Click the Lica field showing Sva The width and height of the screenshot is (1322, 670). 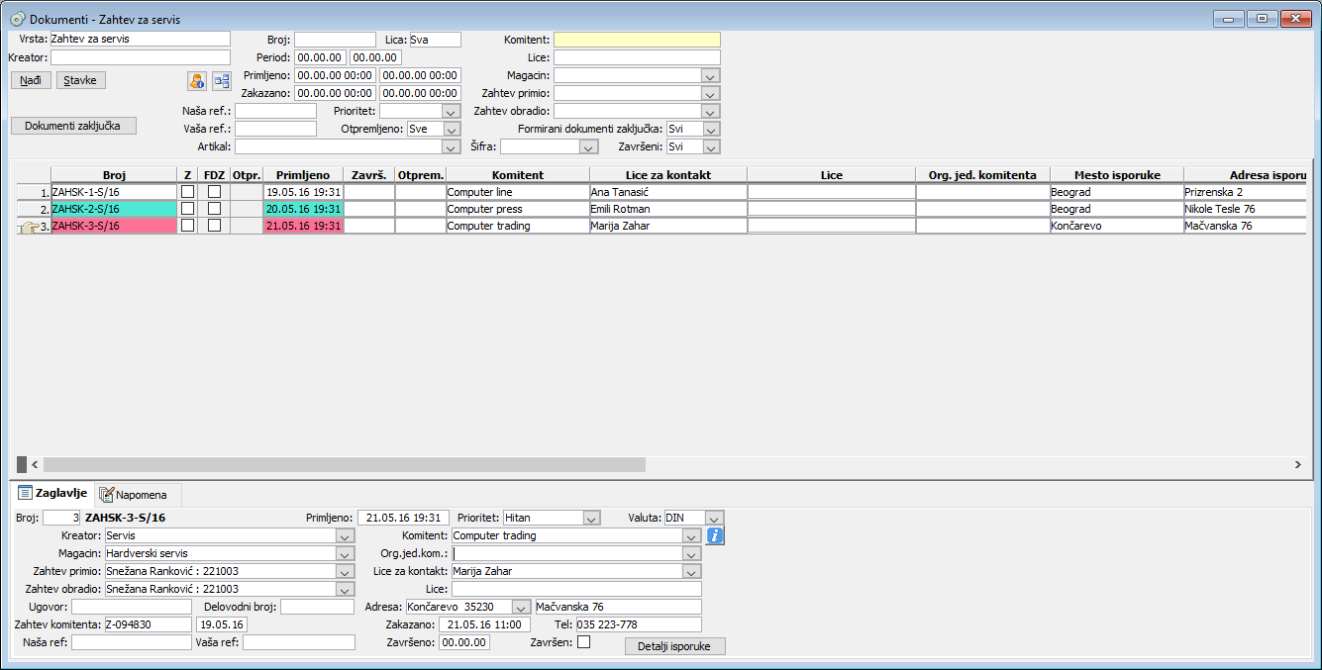(435, 40)
